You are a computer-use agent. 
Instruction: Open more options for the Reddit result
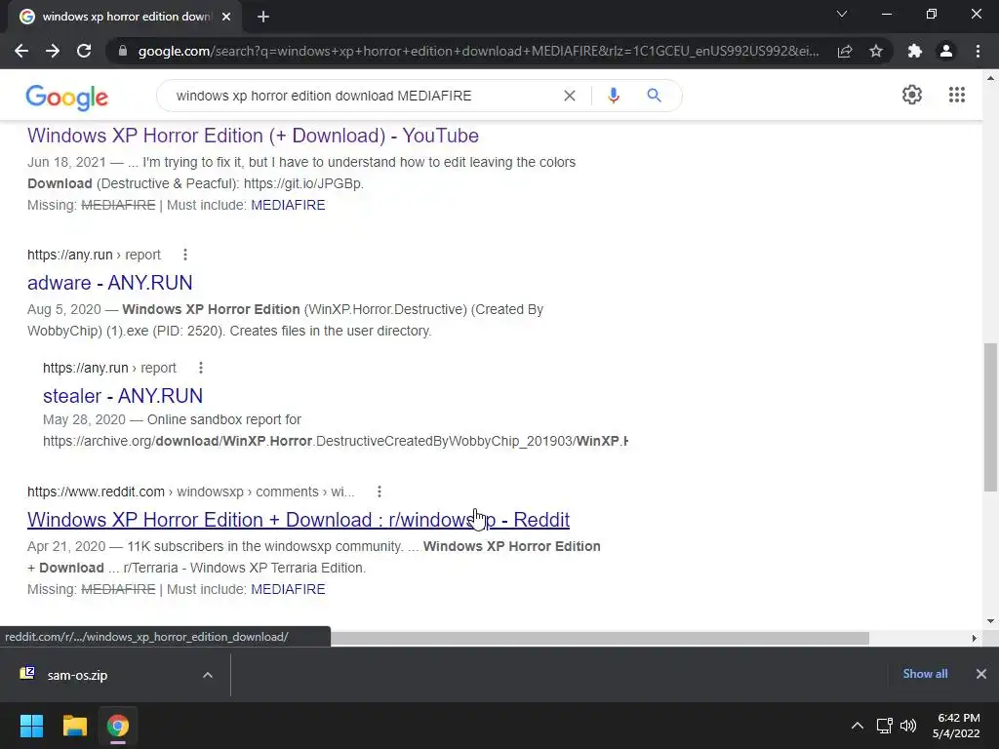[380, 492]
